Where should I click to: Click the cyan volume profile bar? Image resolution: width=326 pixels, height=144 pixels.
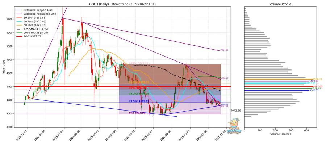click(276, 83)
